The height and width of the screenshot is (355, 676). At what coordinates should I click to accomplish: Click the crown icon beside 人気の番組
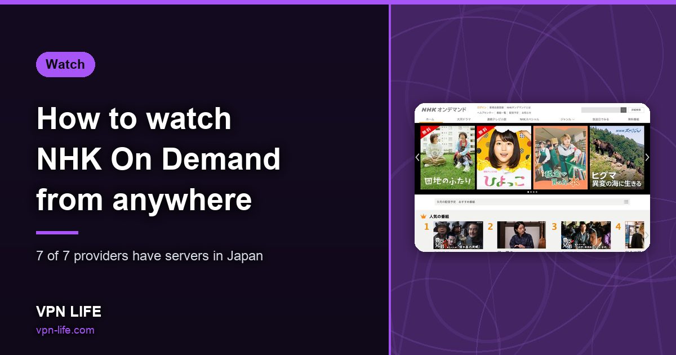click(x=424, y=216)
